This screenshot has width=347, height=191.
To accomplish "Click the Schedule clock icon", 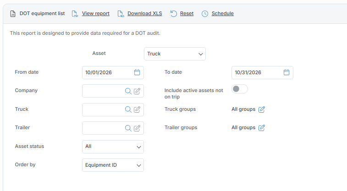I will click(x=205, y=14).
